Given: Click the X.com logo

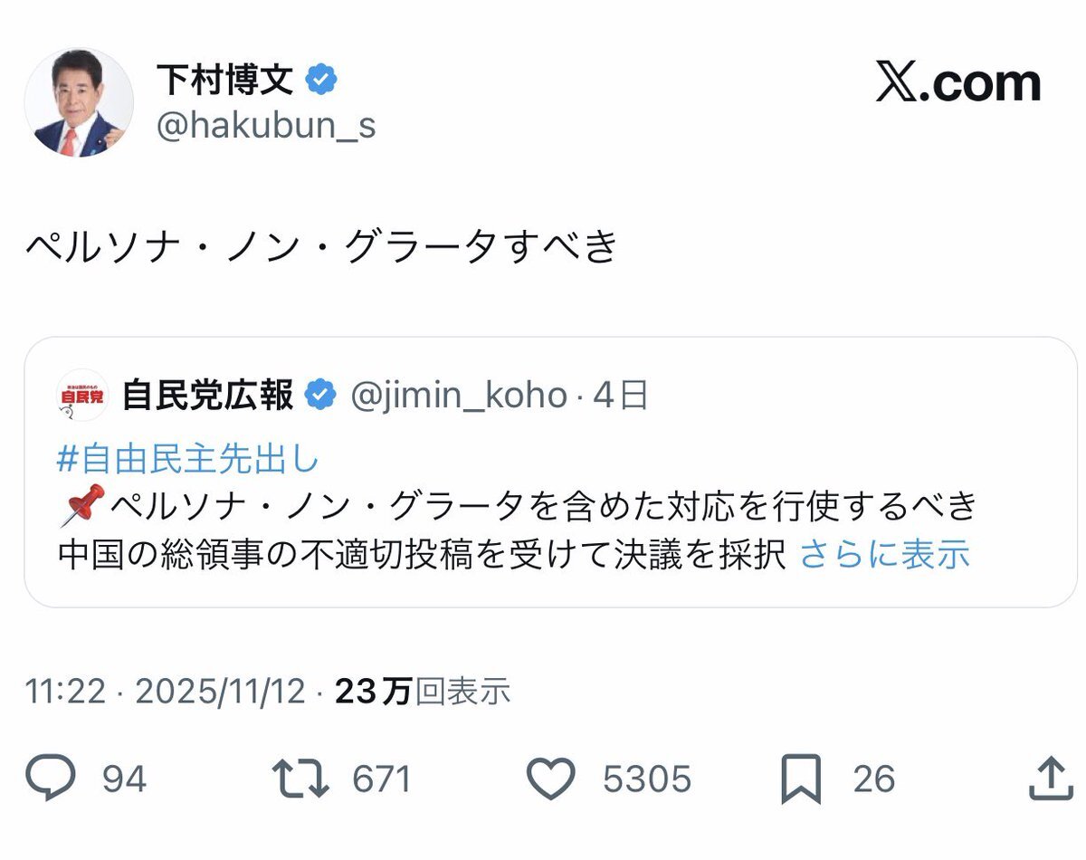Looking at the screenshot, I should pos(957,84).
